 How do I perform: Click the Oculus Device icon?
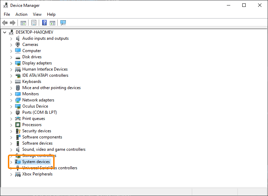click(18, 106)
